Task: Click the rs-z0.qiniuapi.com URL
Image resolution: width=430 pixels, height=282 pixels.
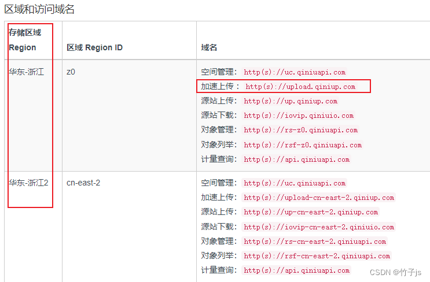Action: [x=300, y=130]
